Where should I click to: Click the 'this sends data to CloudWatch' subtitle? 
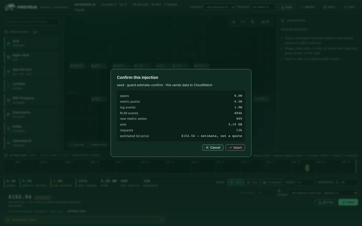point(189,85)
